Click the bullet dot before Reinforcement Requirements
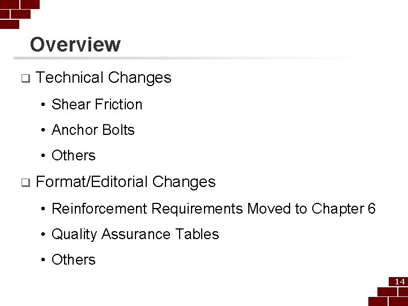408x306 pixels. pyautogui.click(x=43, y=209)
